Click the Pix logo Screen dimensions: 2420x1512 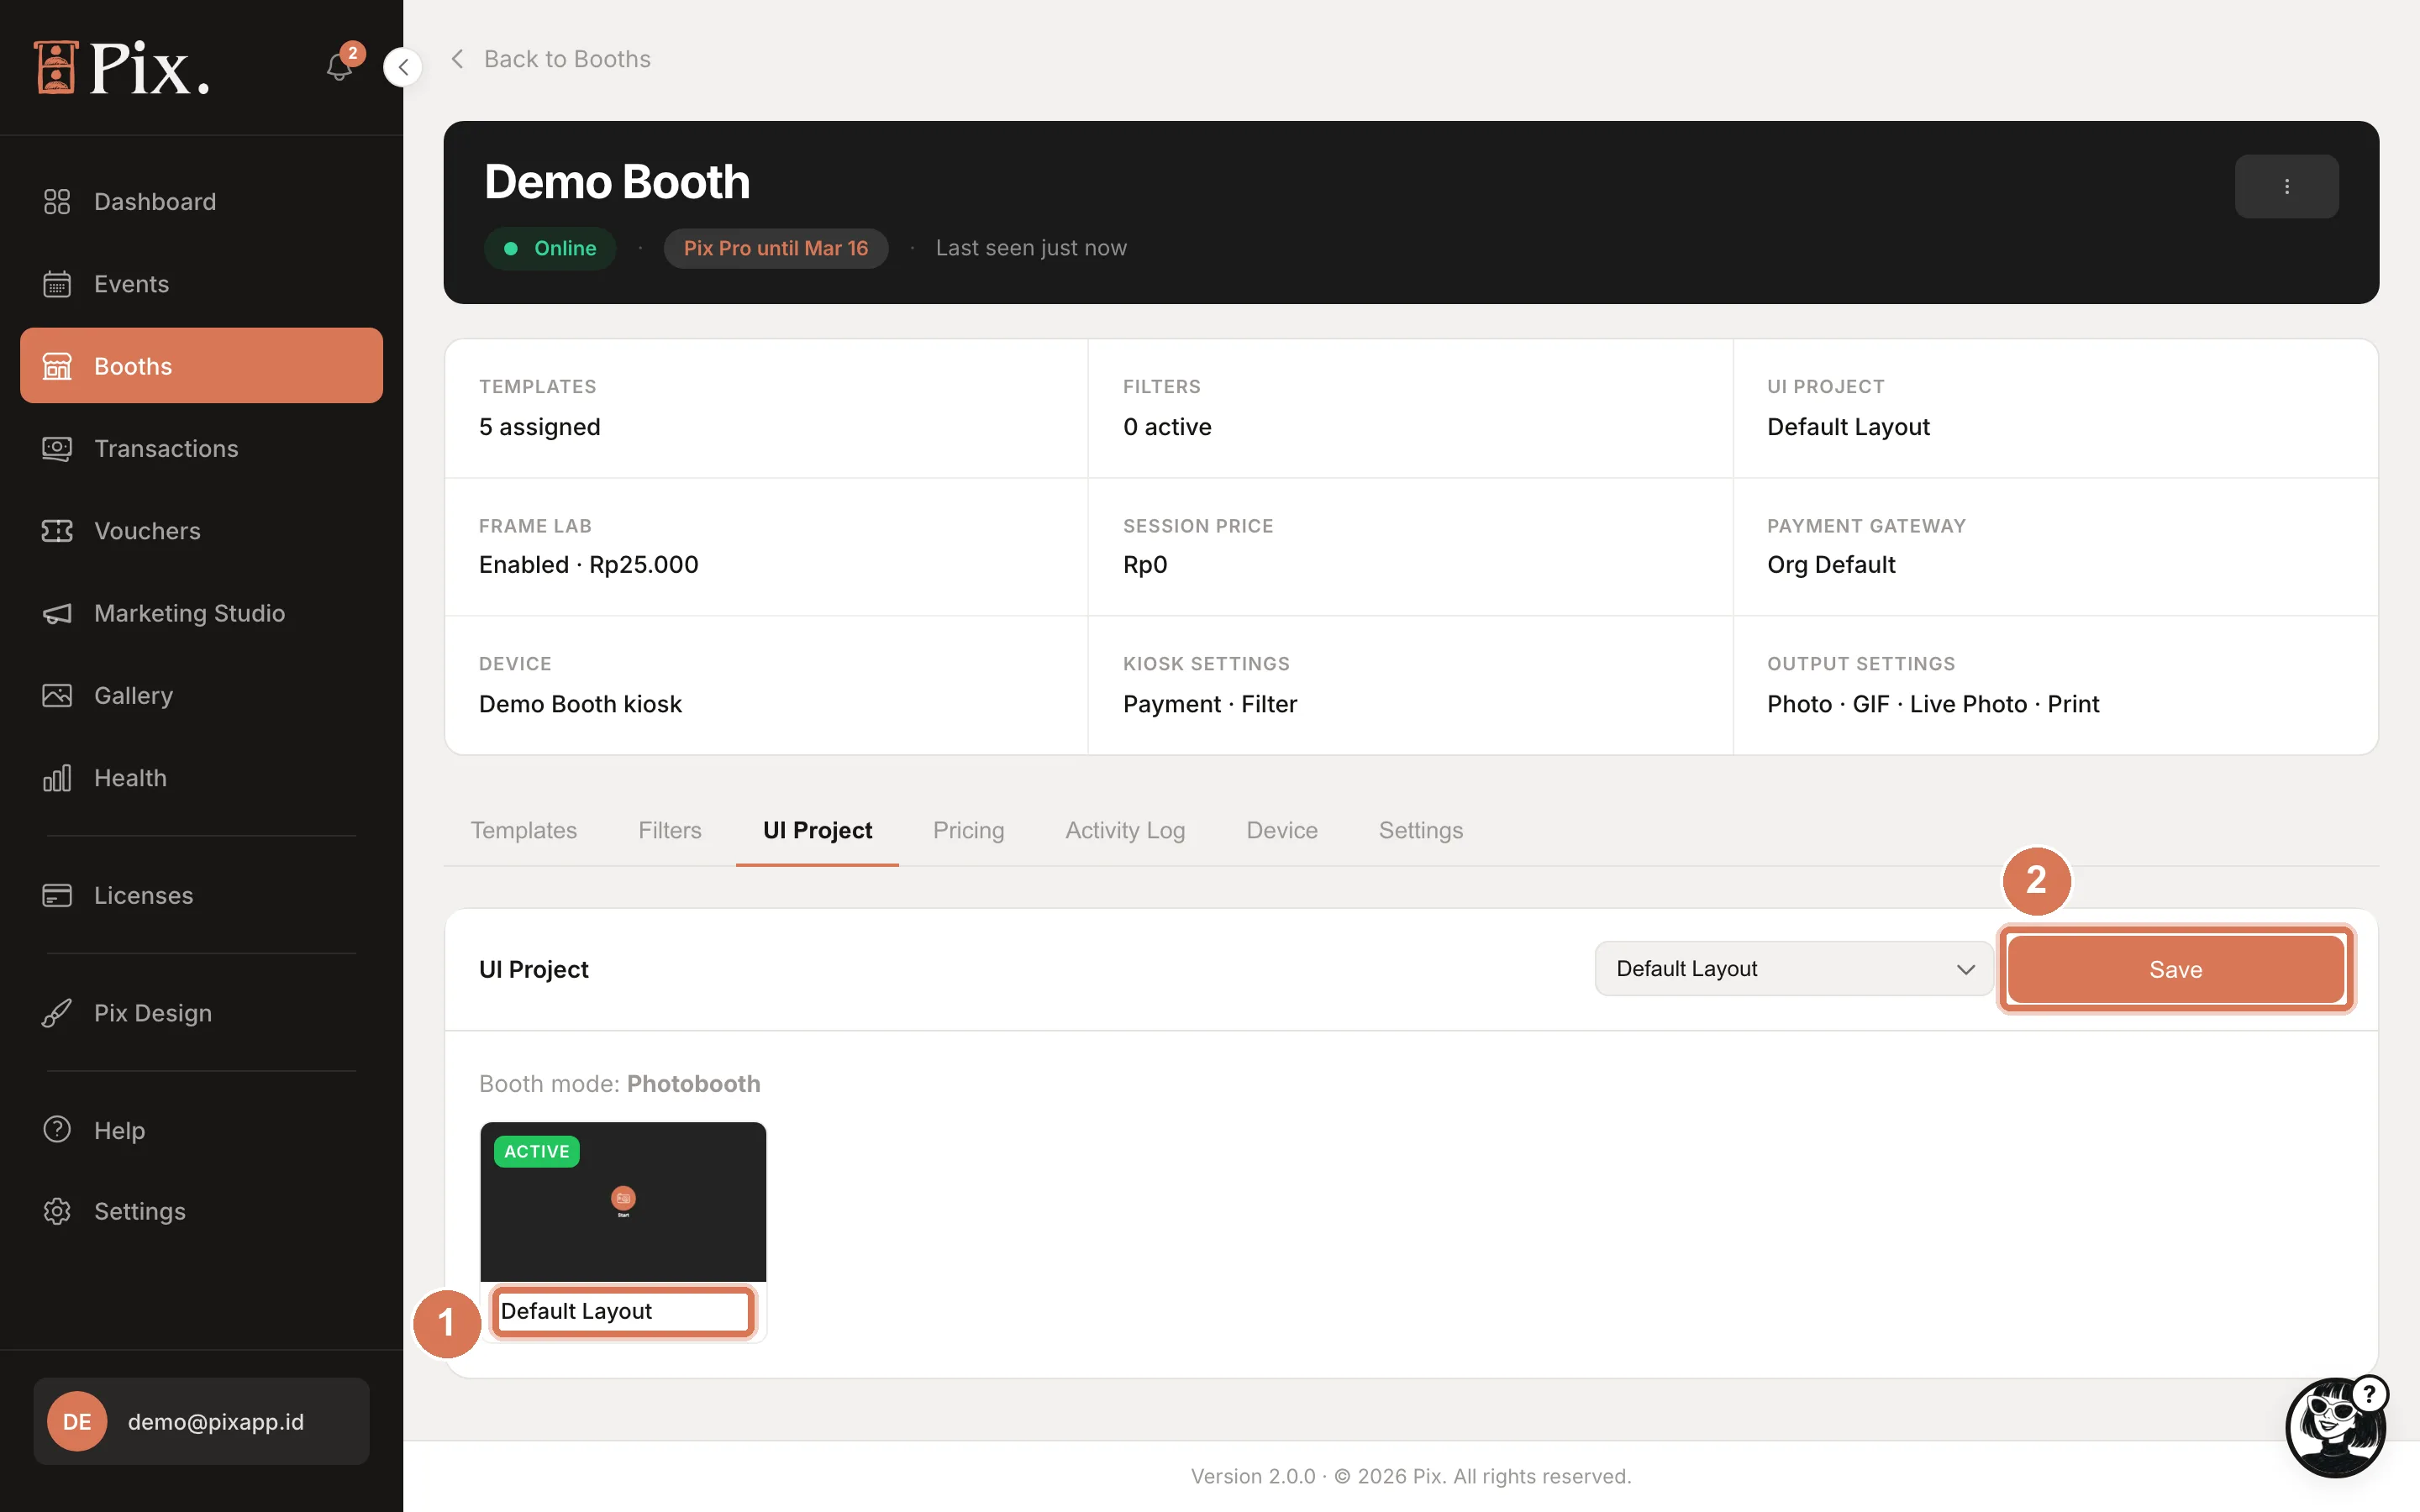(122, 68)
